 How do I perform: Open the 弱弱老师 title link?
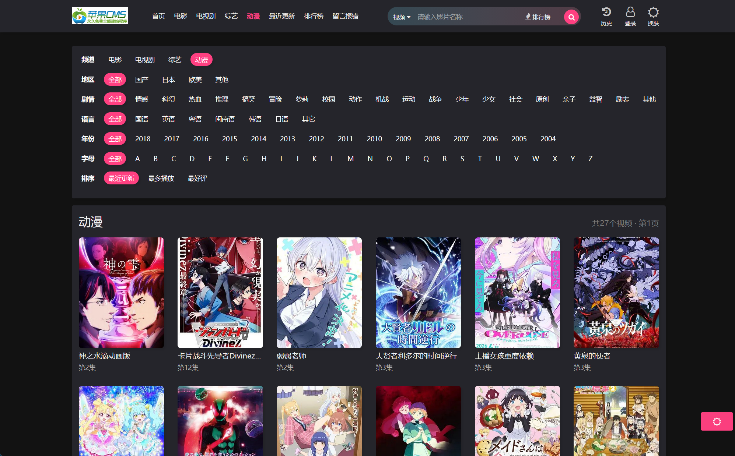click(291, 356)
